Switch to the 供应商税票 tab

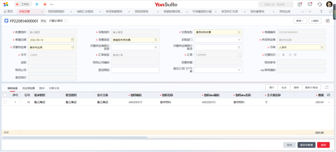tap(29, 88)
